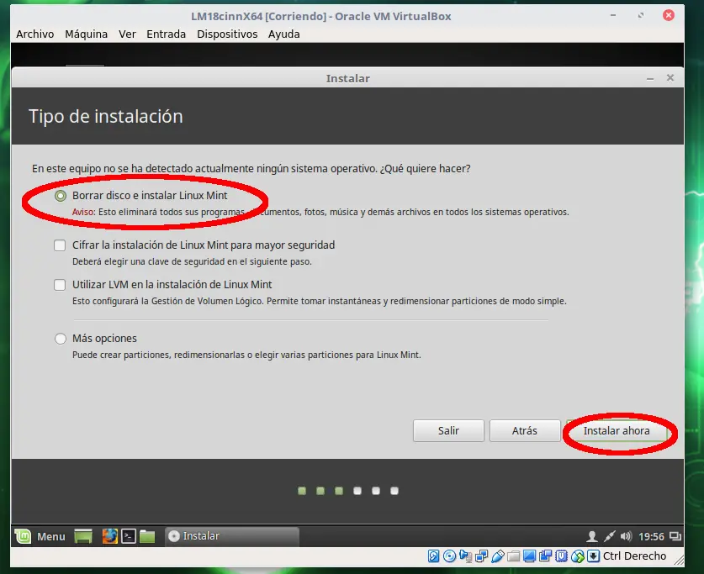The image size is (704, 574).
Task: Open the terminal from the Mint panel
Action: click(129, 536)
